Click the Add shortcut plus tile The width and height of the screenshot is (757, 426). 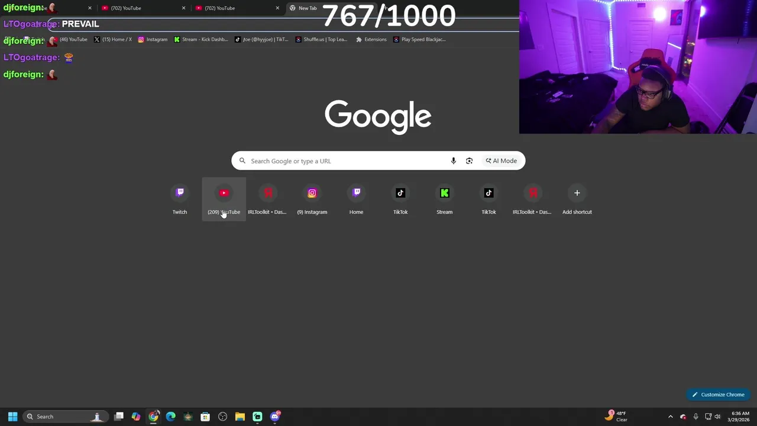[x=577, y=199]
